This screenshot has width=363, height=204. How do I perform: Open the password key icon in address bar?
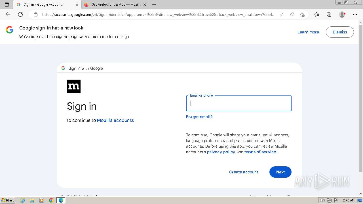(282, 14)
